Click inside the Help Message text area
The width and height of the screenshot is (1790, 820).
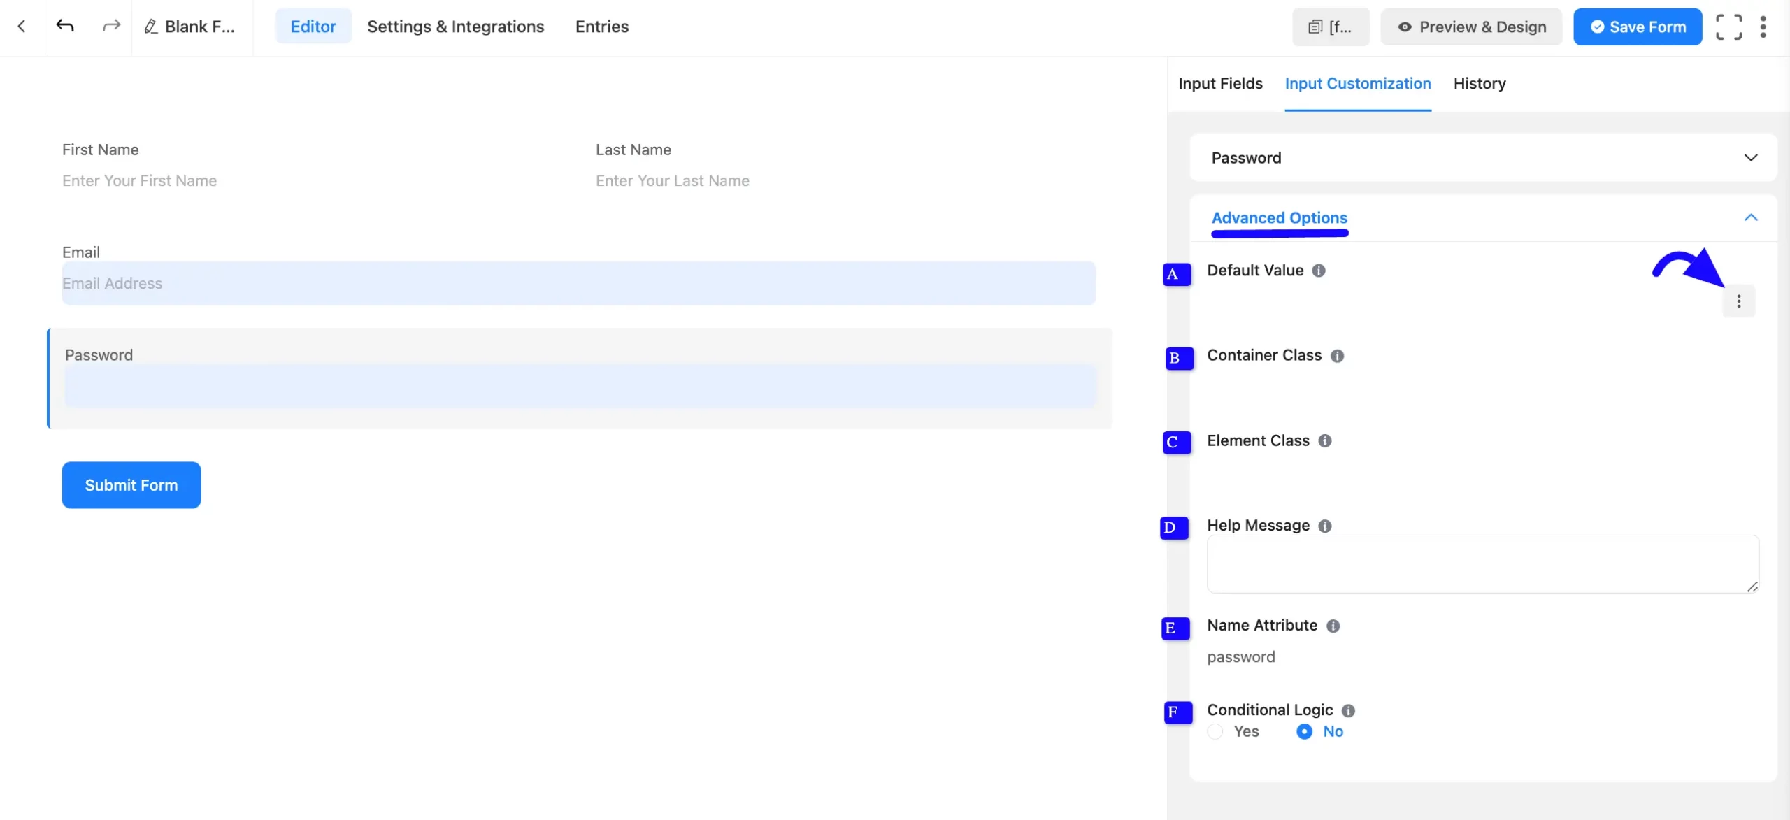(1482, 564)
